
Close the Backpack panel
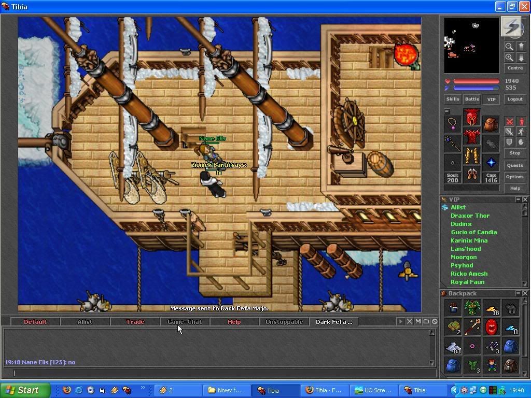point(525,293)
